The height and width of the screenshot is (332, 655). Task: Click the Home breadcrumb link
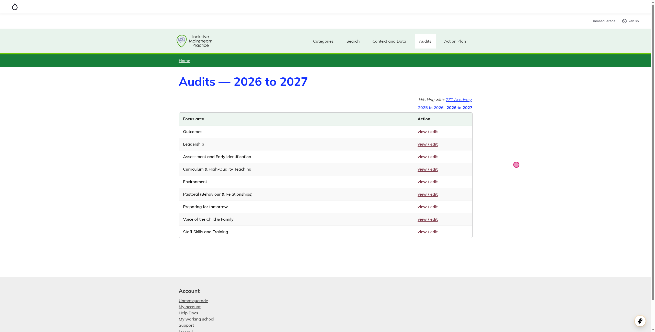click(x=184, y=61)
